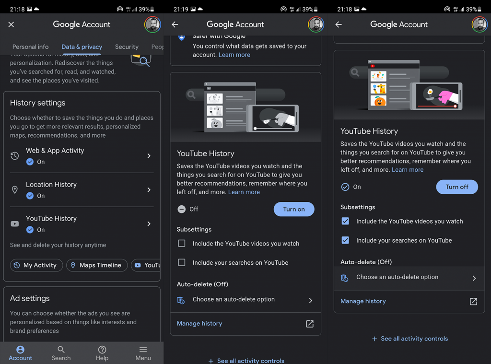
Task: Expand Web & App Activity chevron
Action: click(149, 156)
